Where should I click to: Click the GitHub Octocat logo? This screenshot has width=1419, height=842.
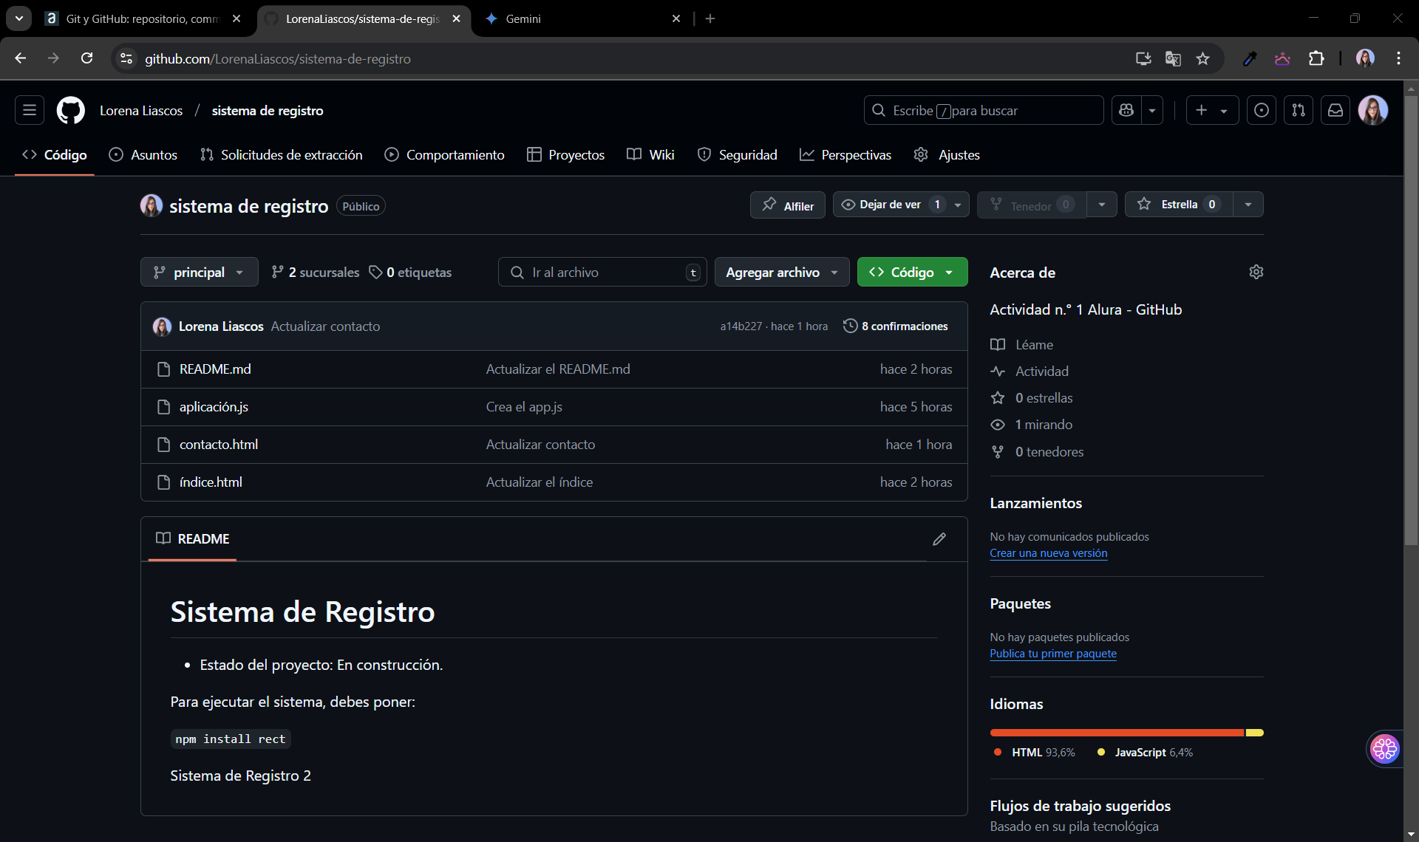tap(71, 110)
